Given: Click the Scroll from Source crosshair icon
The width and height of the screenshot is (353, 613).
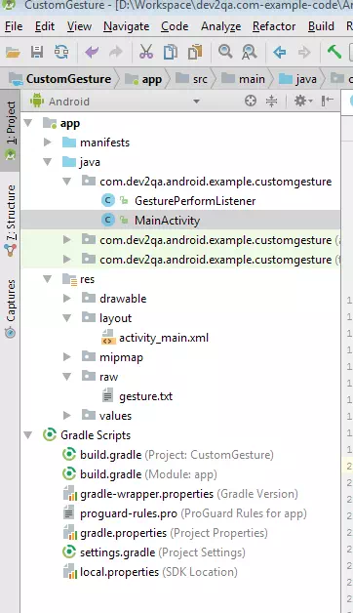Looking at the screenshot, I should tap(251, 102).
